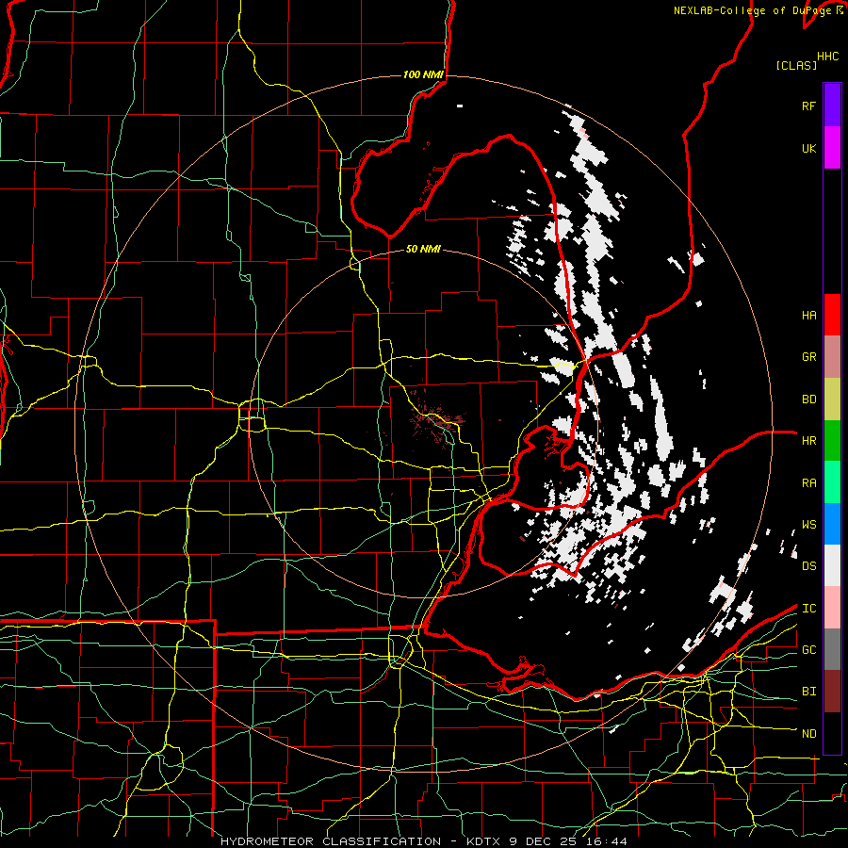This screenshot has width=848, height=848.
Task: Click the HA red legend swatch
Action: click(832, 315)
